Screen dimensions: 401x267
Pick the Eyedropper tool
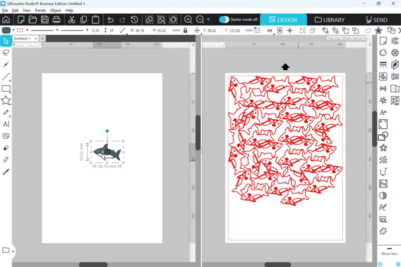[x=6, y=172]
